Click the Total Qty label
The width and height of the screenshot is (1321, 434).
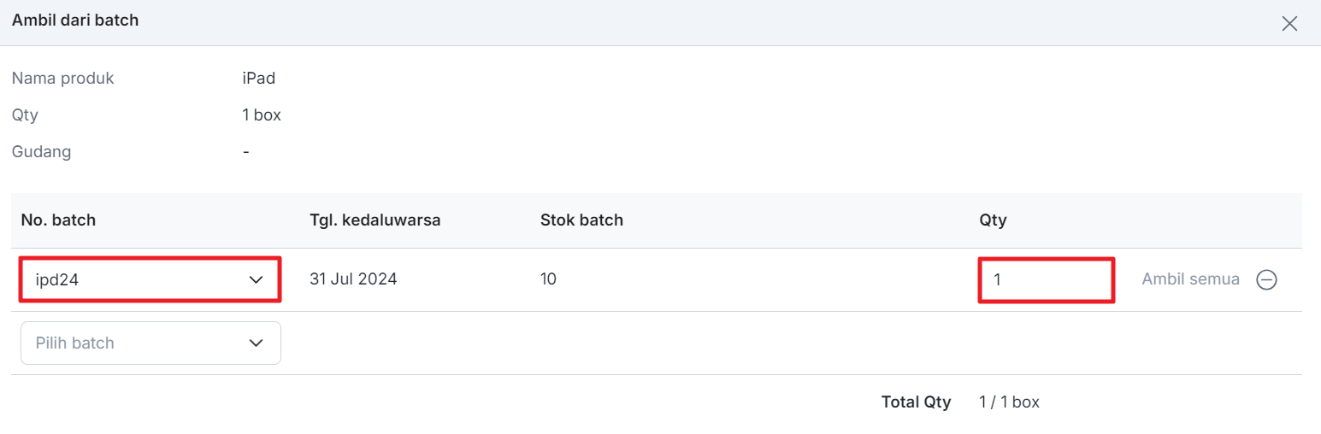(x=916, y=402)
